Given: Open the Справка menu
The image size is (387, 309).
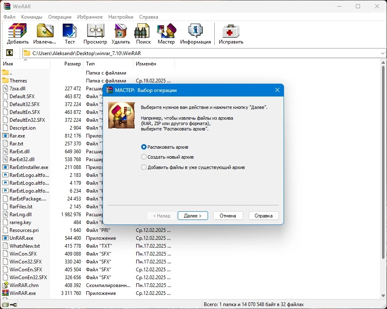Looking at the screenshot, I should [149, 17].
